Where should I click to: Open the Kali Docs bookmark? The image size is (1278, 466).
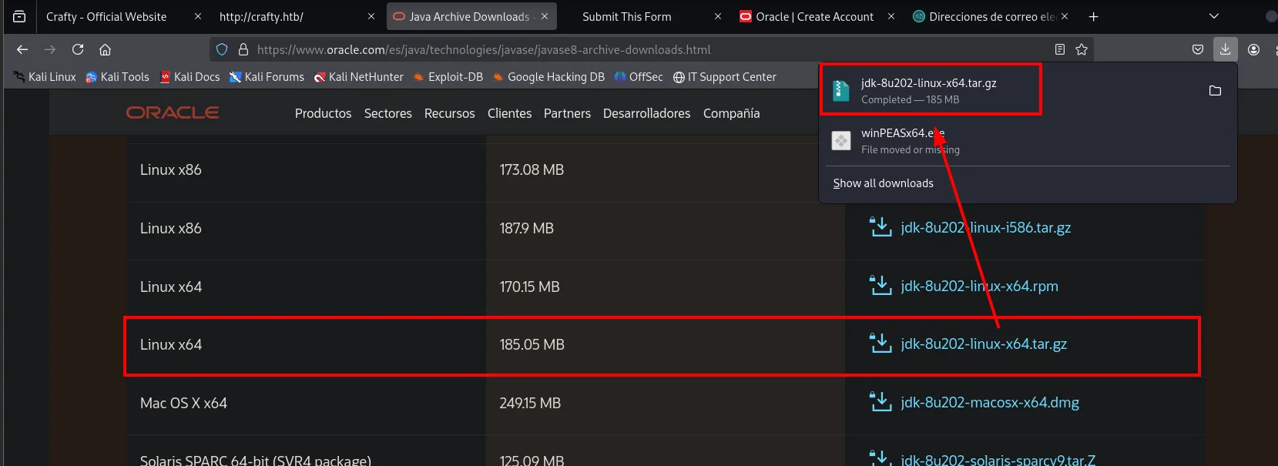pyautogui.click(x=190, y=77)
